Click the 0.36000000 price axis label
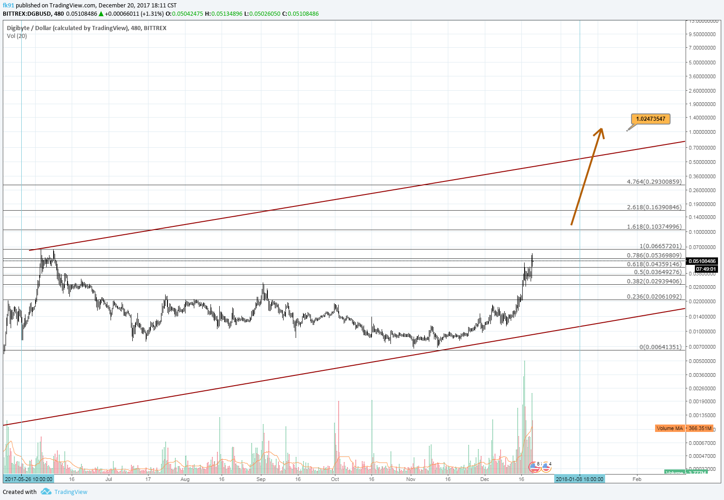Image resolution: width=724 pixels, height=500 pixels. (702, 176)
